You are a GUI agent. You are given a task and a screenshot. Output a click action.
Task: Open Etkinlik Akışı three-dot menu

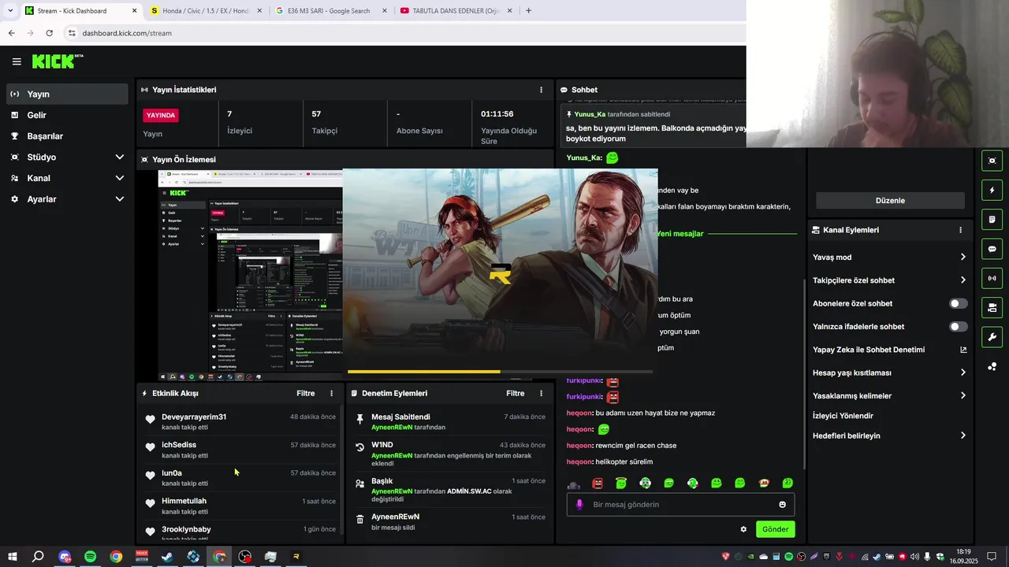point(331,393)
